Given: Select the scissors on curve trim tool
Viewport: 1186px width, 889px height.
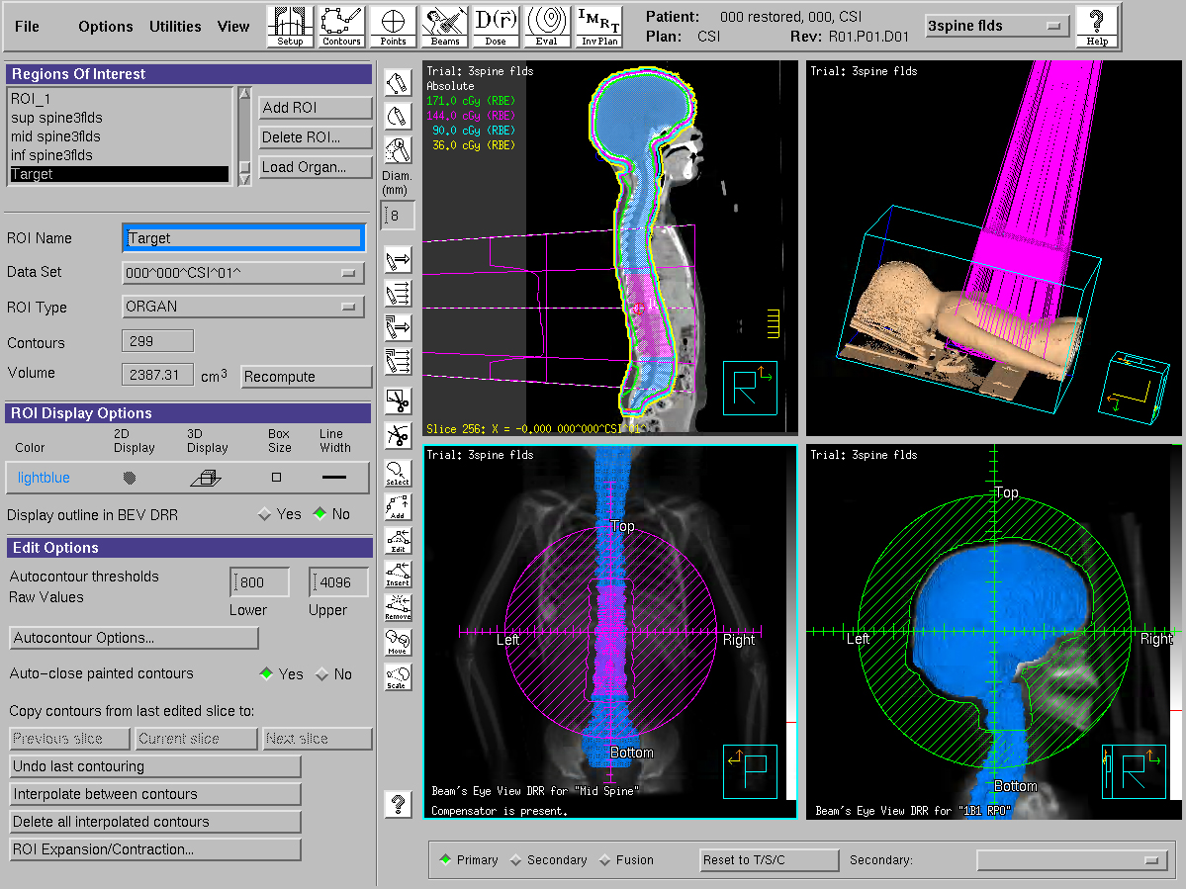Looking at the screenshot, I should coord(398,435).
